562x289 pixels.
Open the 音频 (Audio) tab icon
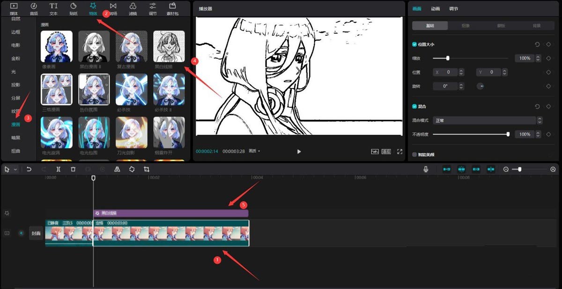34,6
